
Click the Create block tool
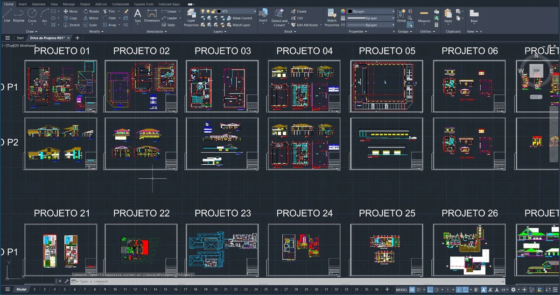click(299, 11)
